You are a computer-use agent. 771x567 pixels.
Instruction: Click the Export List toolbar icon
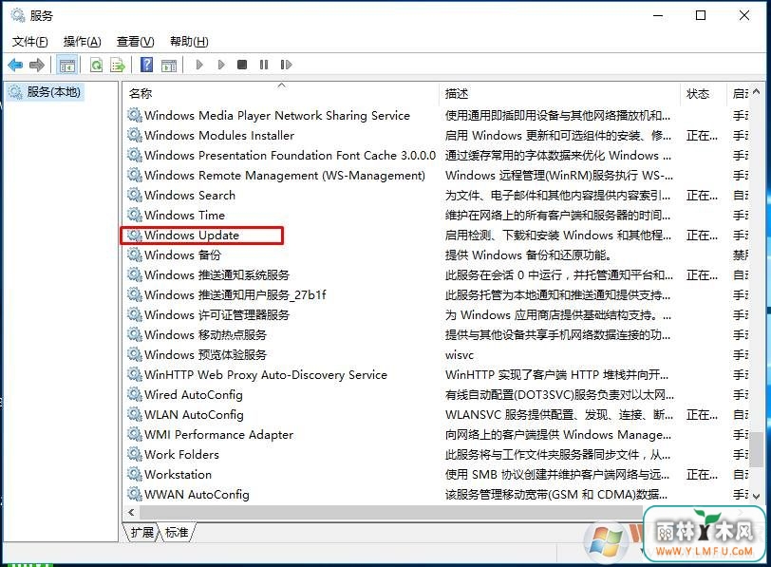coord(118,65)
